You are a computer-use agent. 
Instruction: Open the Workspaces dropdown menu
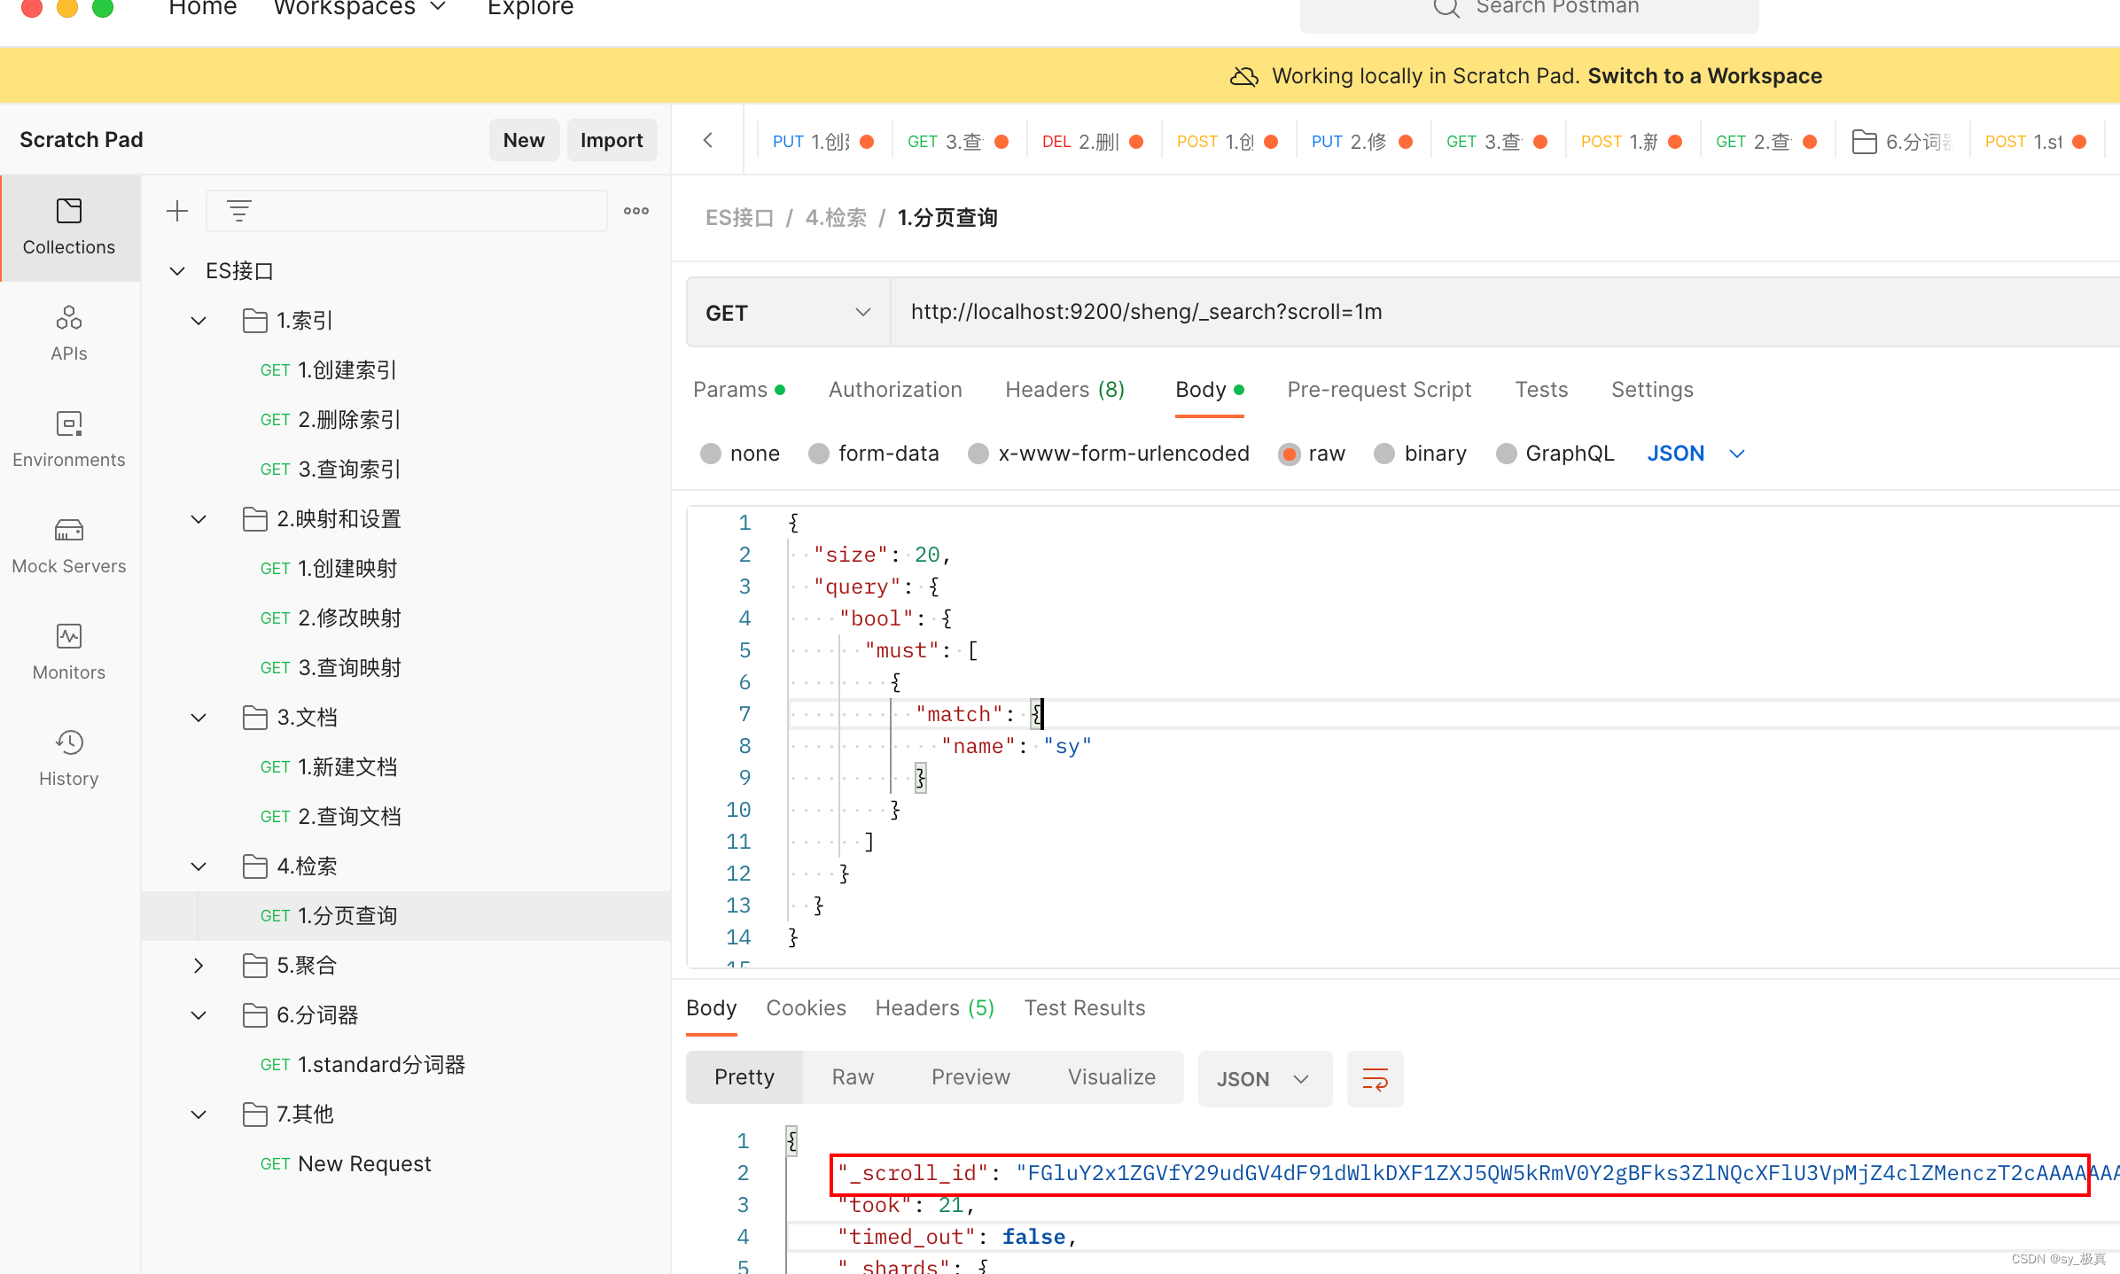point(359,8)
